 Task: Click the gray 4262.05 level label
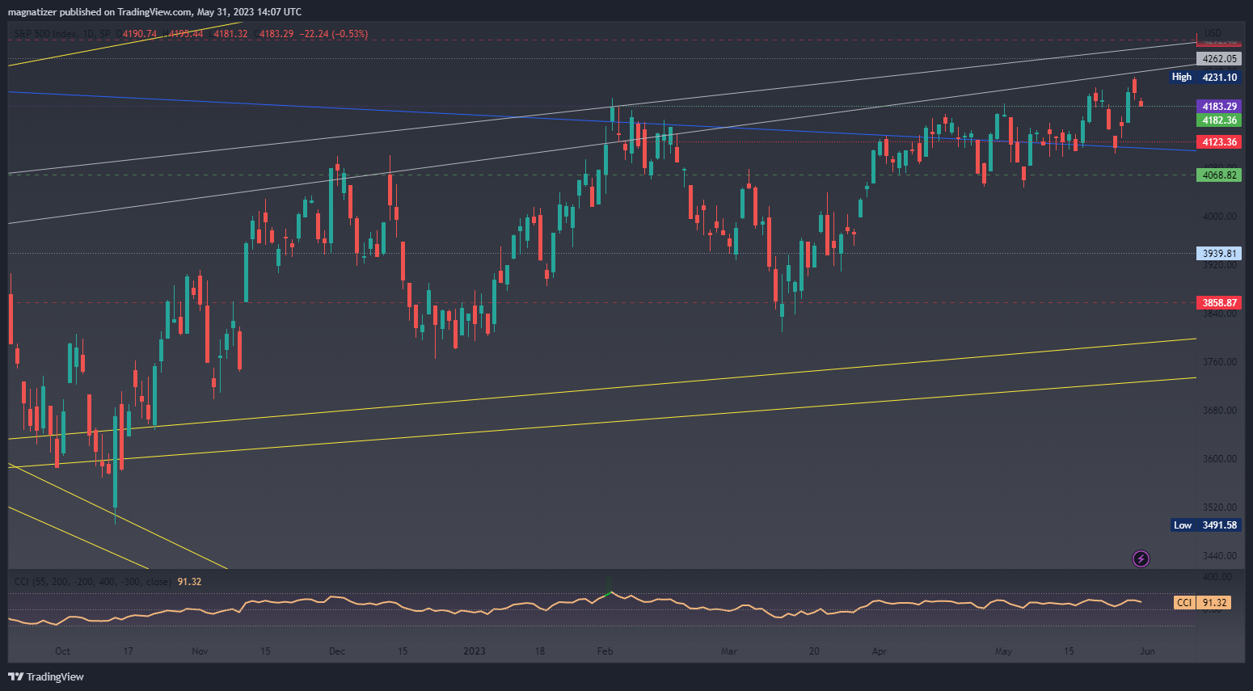[x=1219, y=59]
